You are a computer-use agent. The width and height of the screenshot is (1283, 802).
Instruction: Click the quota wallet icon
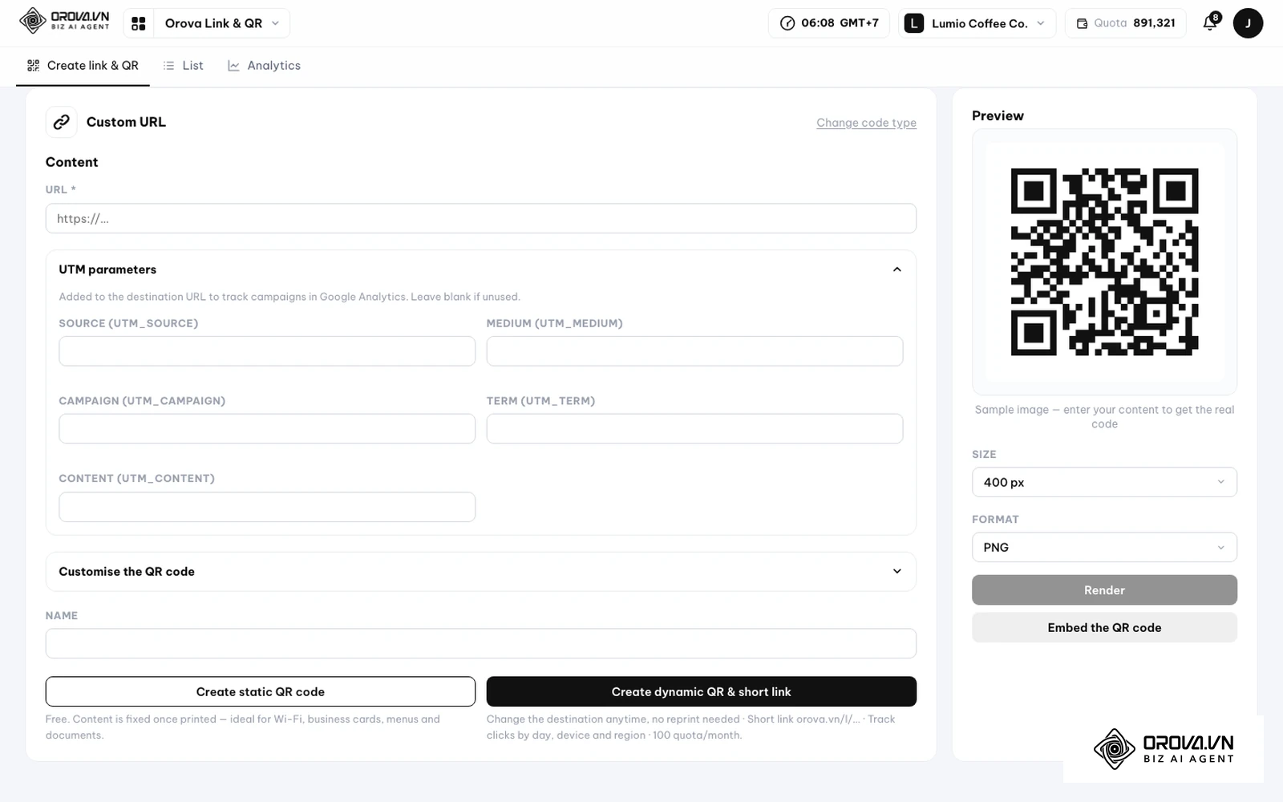(1082, 23)
